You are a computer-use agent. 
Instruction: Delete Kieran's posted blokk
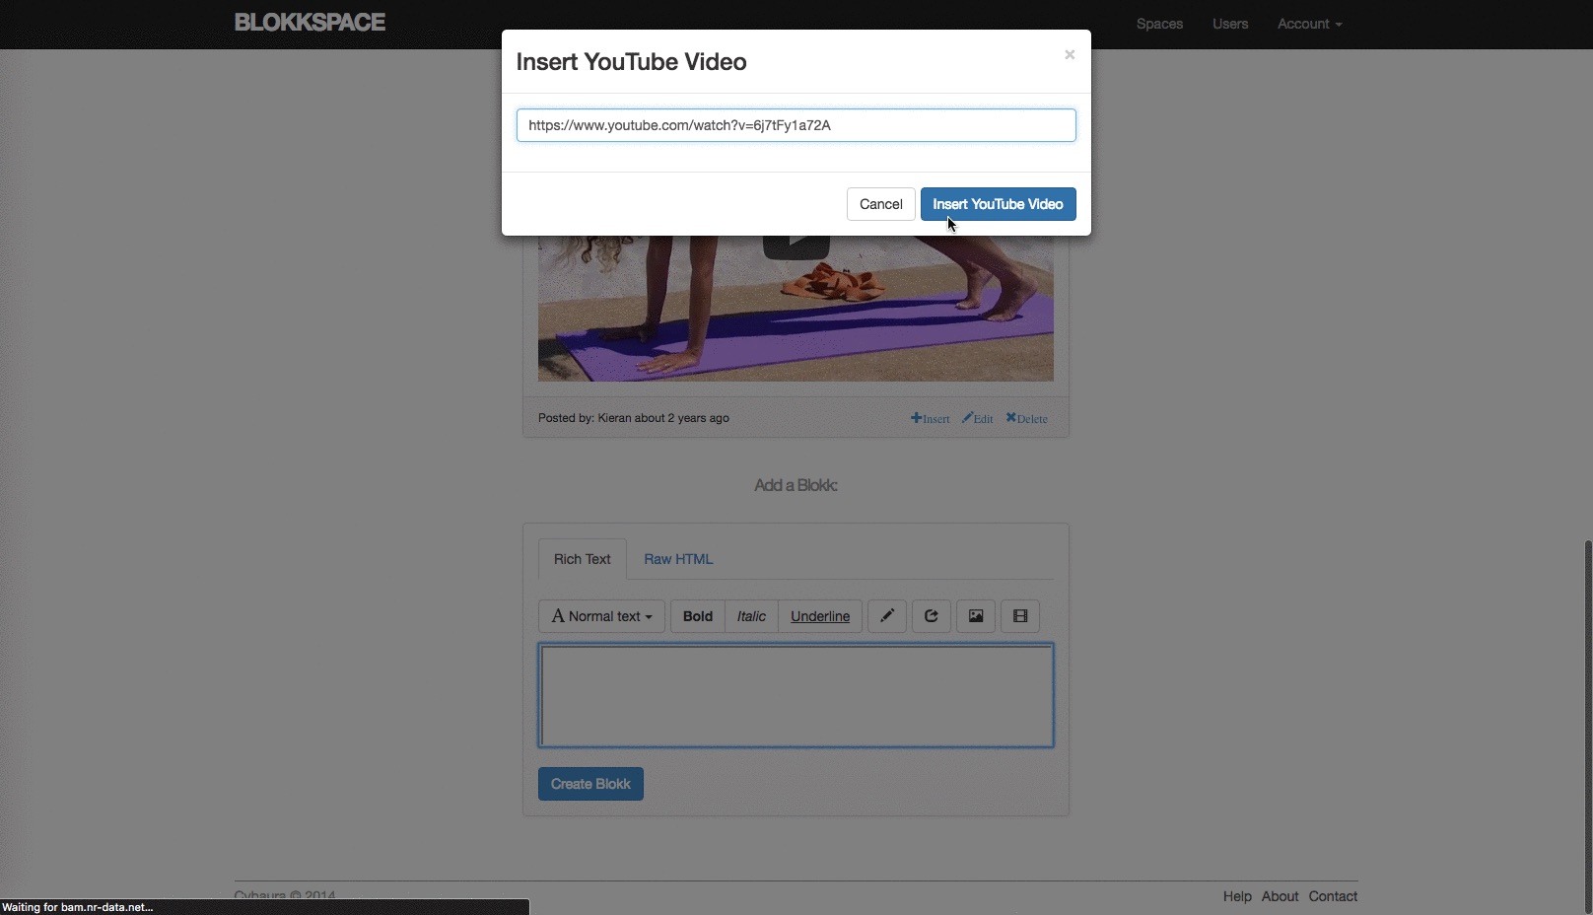tap(1027, 418)
